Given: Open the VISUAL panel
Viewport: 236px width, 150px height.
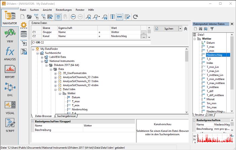Looking at the screenshot, I should (10, 108).
